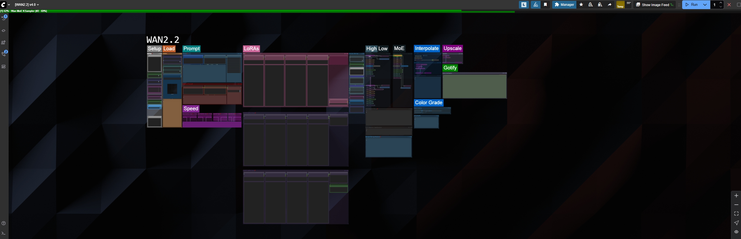
Task: Toggle the bottom console terminal panel
Action: click(x=4, y=233)
